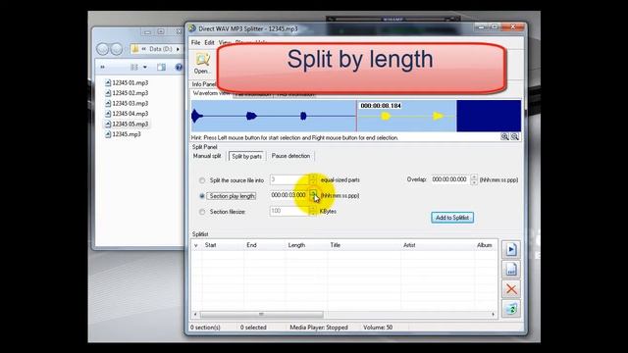628x353 pixels.
Task: Click the Splitlist scroll right arrow
Action: click(493, 315)
